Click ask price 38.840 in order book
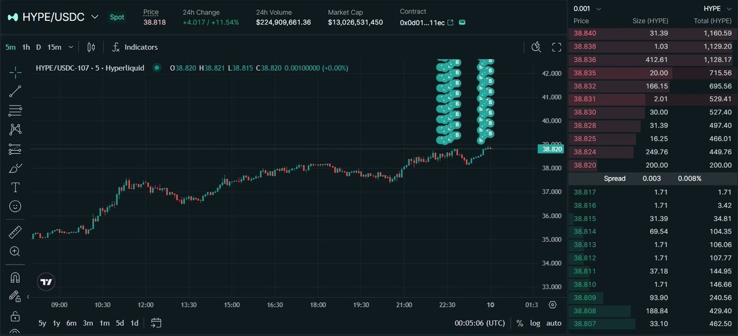 pyautogui.click(x=585, y=33)
